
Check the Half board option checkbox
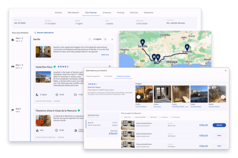(148, 117)
